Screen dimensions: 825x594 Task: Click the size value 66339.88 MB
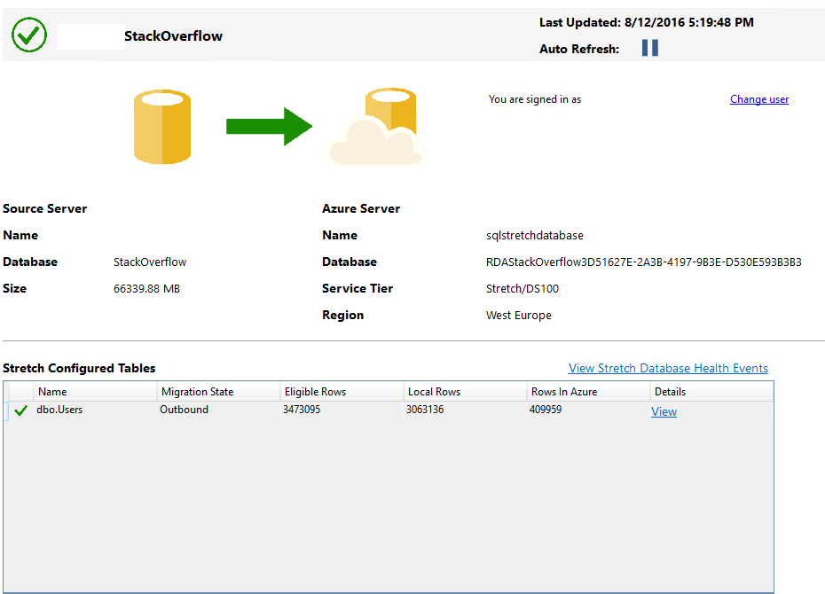(146, 289)
